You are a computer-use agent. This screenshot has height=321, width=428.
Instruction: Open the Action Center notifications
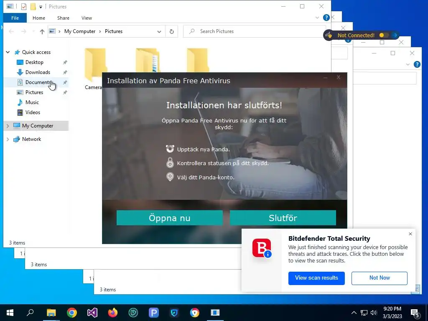point(415,313)
